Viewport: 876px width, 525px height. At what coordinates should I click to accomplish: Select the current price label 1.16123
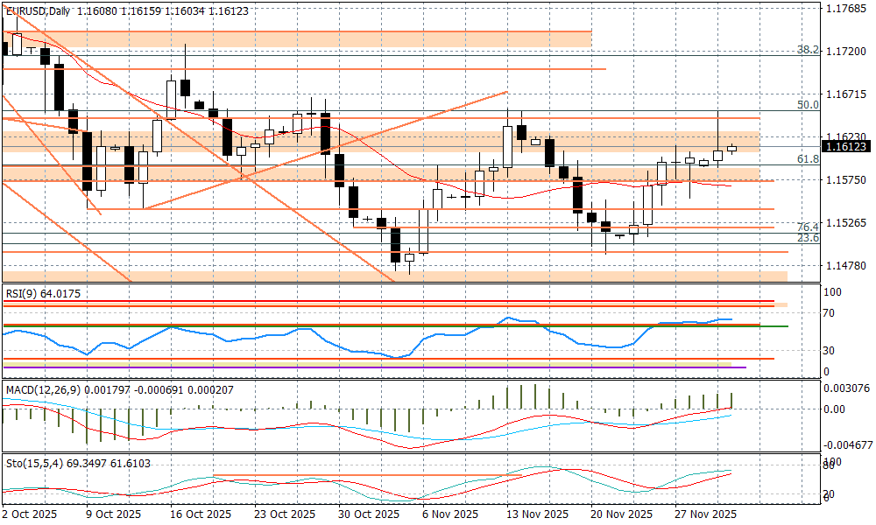point(846,147)
